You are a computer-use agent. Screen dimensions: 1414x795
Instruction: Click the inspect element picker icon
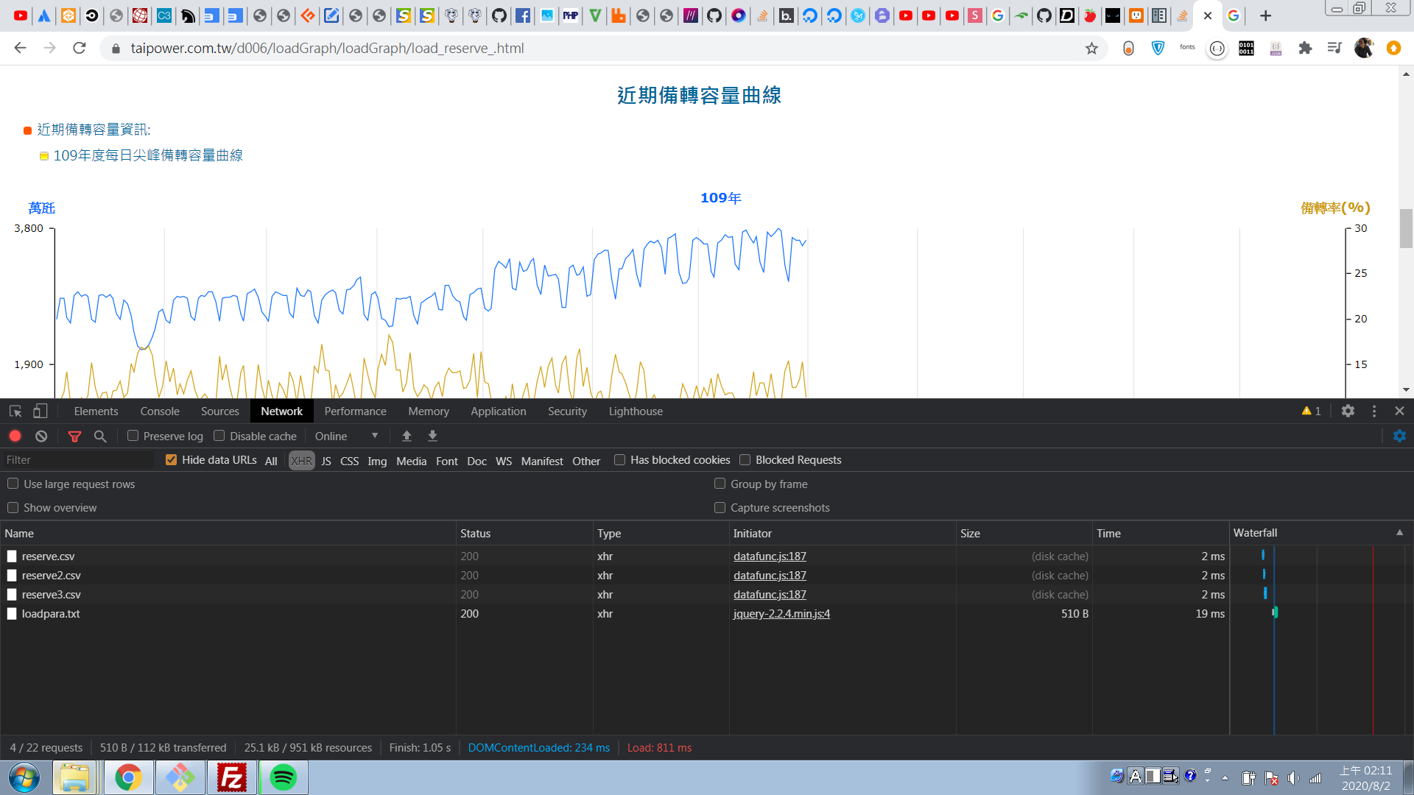coord(15,411)
